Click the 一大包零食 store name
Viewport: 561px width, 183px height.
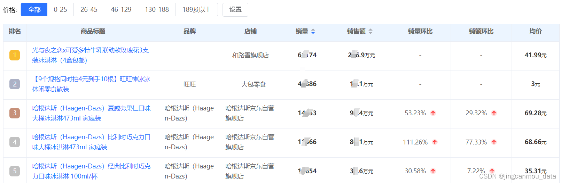[x=250, y=84]
